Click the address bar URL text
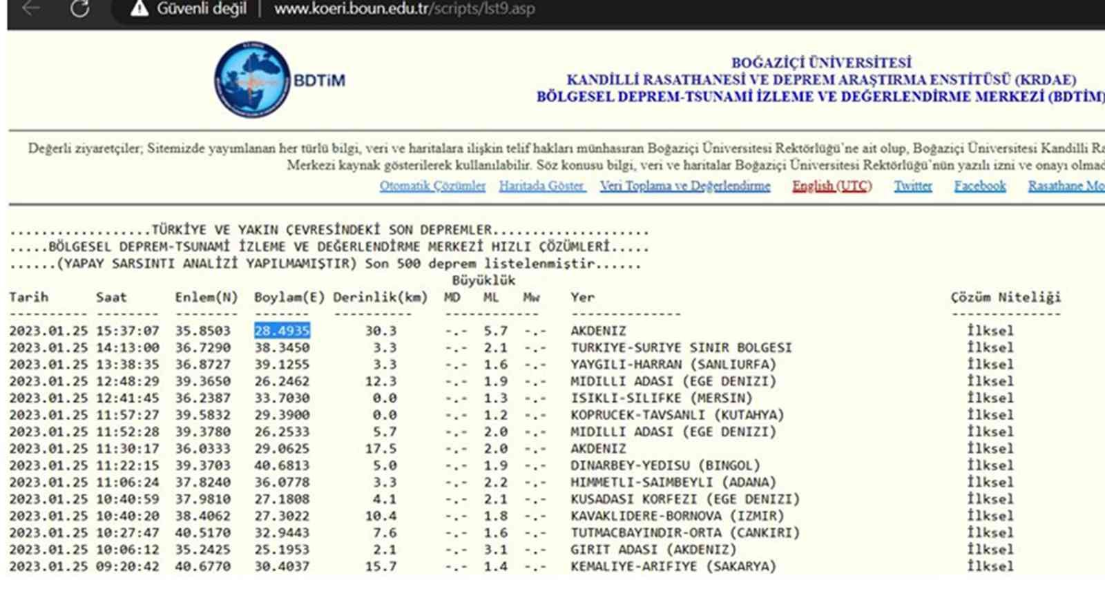The image size is (1105, 600). click(404, 9)
